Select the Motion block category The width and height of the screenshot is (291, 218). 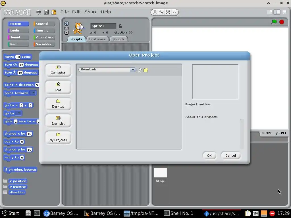point(18,24)
